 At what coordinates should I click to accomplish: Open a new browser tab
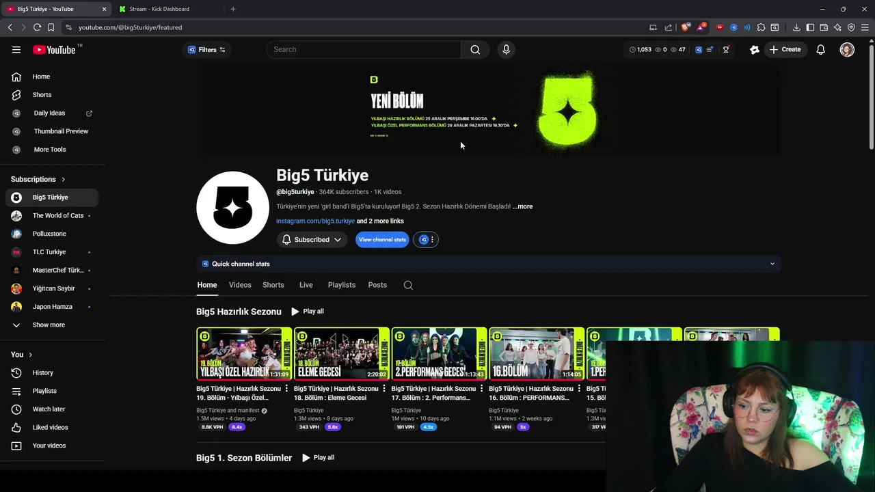tap(233, 9)
